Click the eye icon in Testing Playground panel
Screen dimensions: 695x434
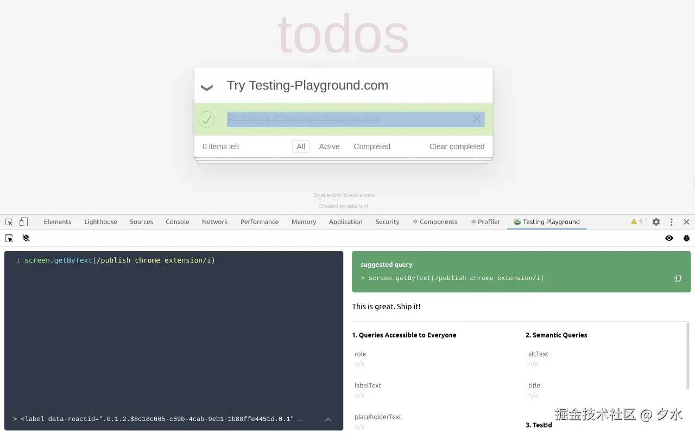point(669,238)
